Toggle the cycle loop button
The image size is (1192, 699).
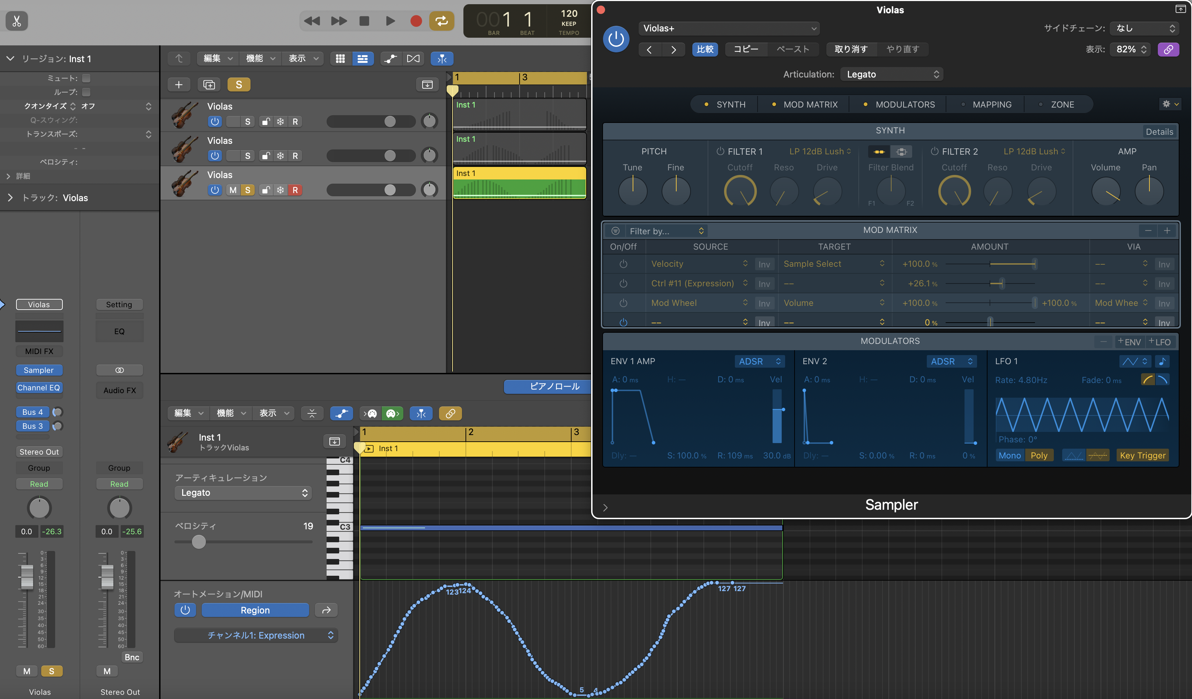441,21
